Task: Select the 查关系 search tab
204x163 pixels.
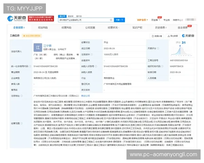Action: click(79, 16)
